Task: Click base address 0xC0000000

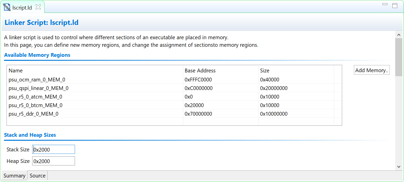Action: pos(198,88)
